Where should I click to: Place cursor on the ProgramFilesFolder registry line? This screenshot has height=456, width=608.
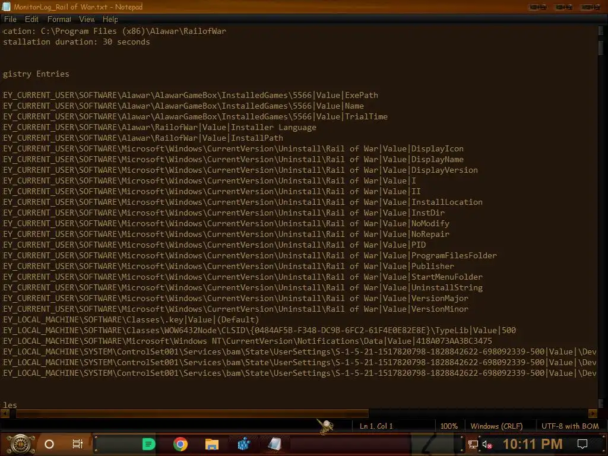tap(250, 255)
